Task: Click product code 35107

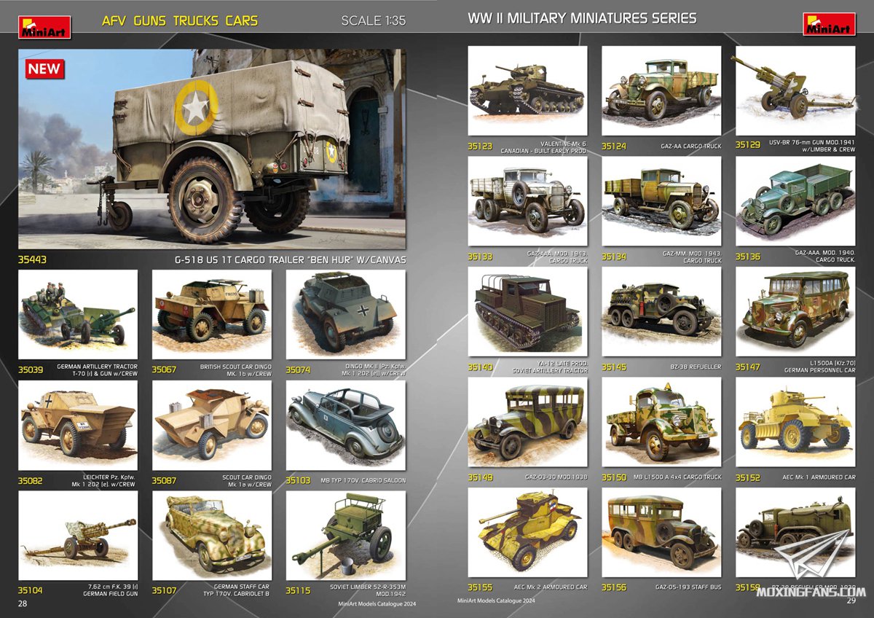Action: (164, 590)
